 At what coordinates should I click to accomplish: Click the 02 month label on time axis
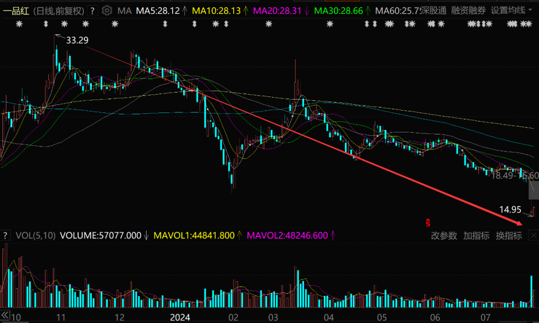tap(234, 318)
